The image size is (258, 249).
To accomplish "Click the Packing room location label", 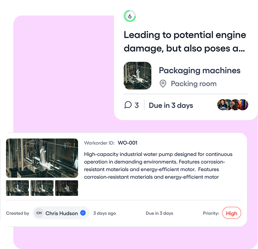I will (x=194, y=84).
